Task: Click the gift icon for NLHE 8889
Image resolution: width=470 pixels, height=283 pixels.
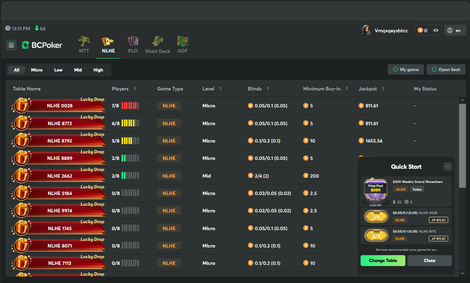Action: coord(21,158)
